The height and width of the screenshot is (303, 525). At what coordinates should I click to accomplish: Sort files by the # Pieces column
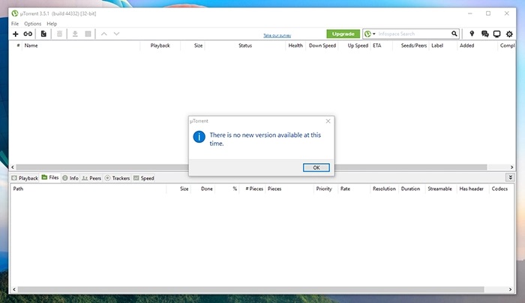click(254, 189)
